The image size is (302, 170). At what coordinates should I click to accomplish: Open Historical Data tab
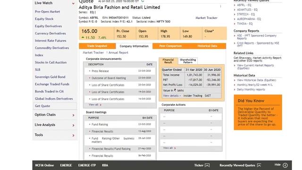coord(207,46)
